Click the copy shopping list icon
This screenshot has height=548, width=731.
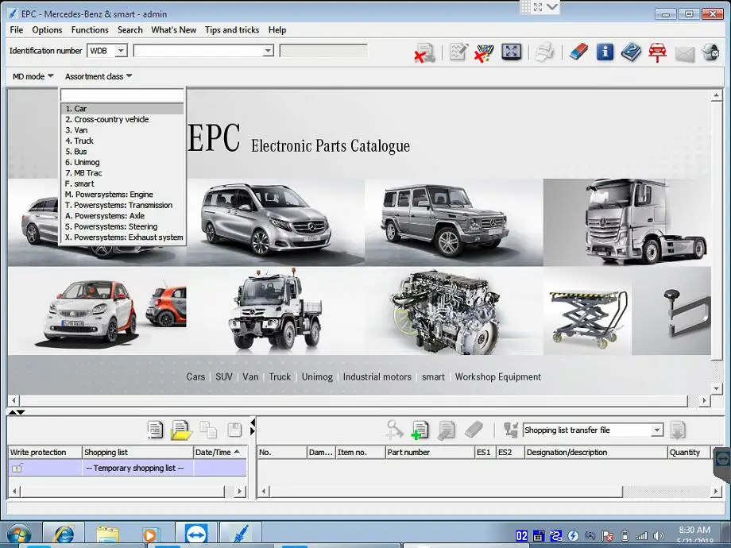(208, 430)
